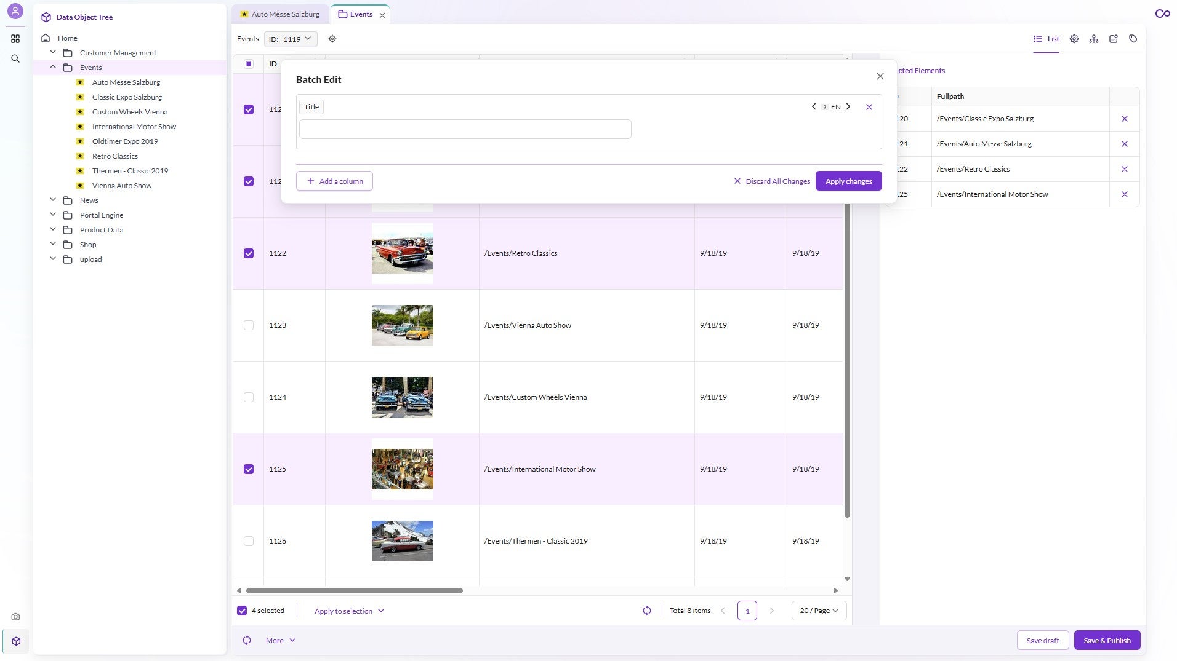Click the Retro Classics car thumbnail
Viewport: 1177px width, 661px height.
(402, 253)
